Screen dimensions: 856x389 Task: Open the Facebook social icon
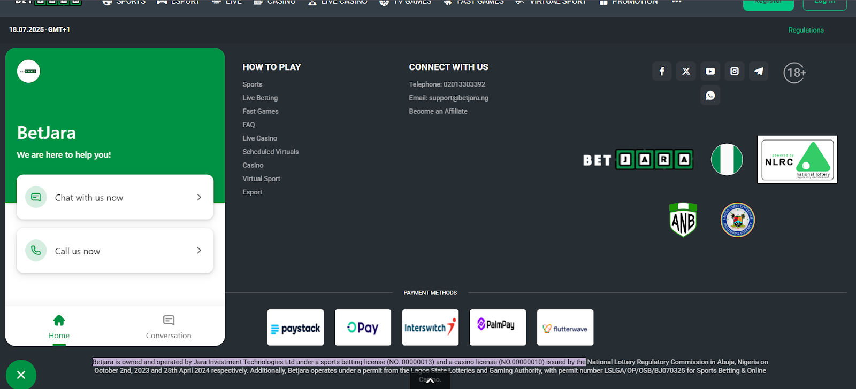[x=662, y=71]
